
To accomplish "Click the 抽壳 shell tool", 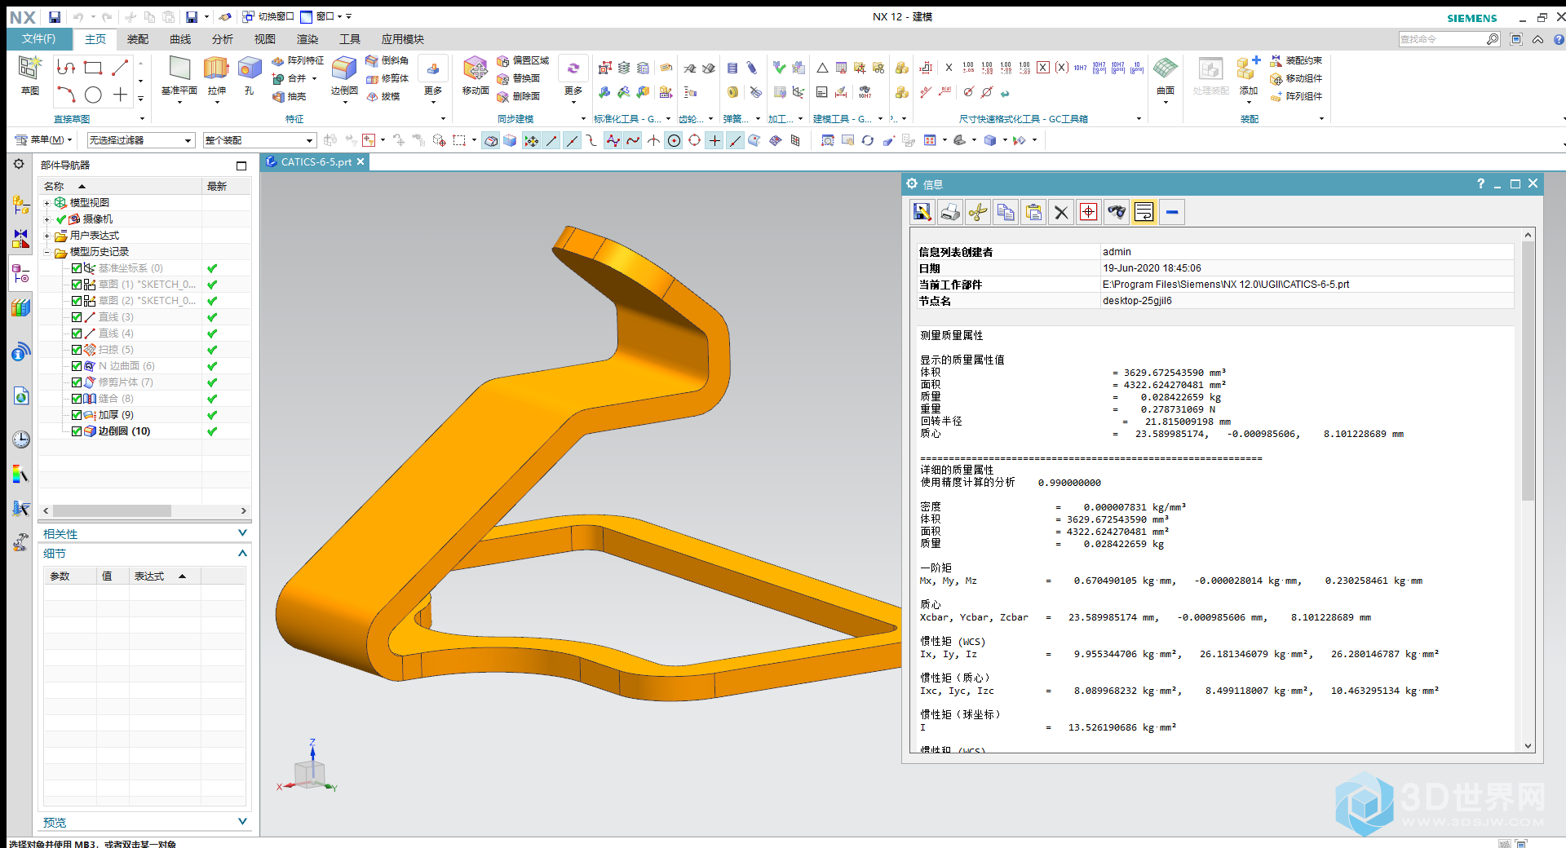I will (290, 96).
